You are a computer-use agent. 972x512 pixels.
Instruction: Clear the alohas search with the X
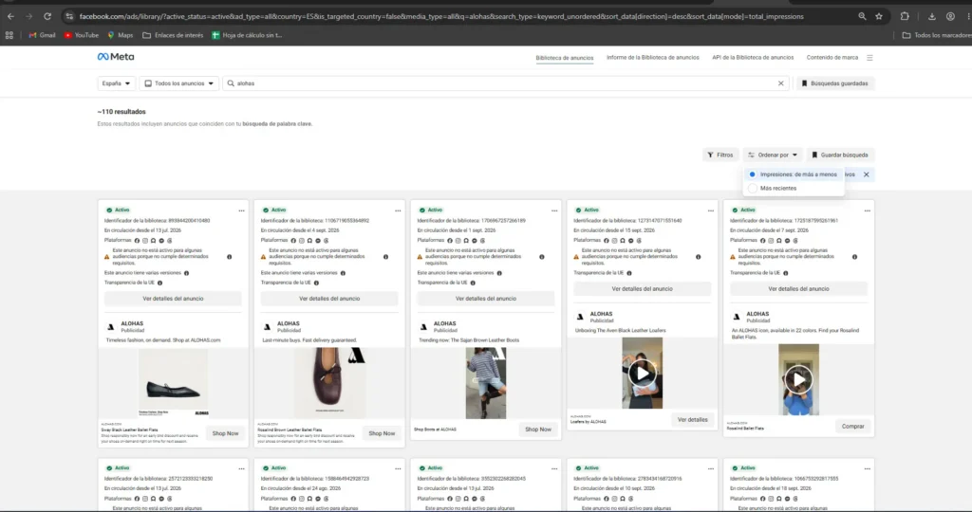[780, 82]
